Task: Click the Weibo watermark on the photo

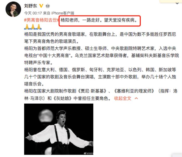Action: (89, 153)
